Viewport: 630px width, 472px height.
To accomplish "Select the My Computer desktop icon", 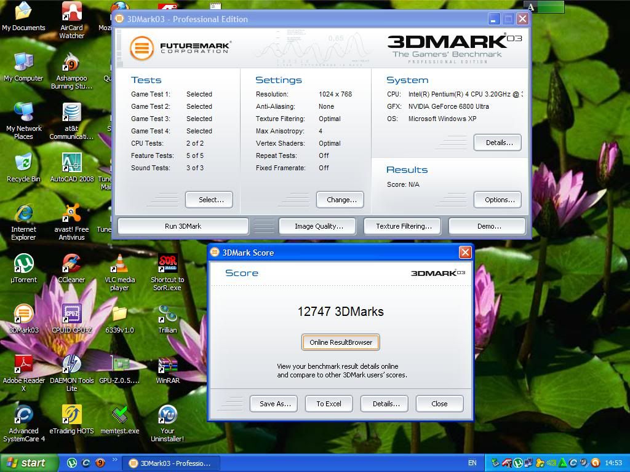I will (23, 67).
